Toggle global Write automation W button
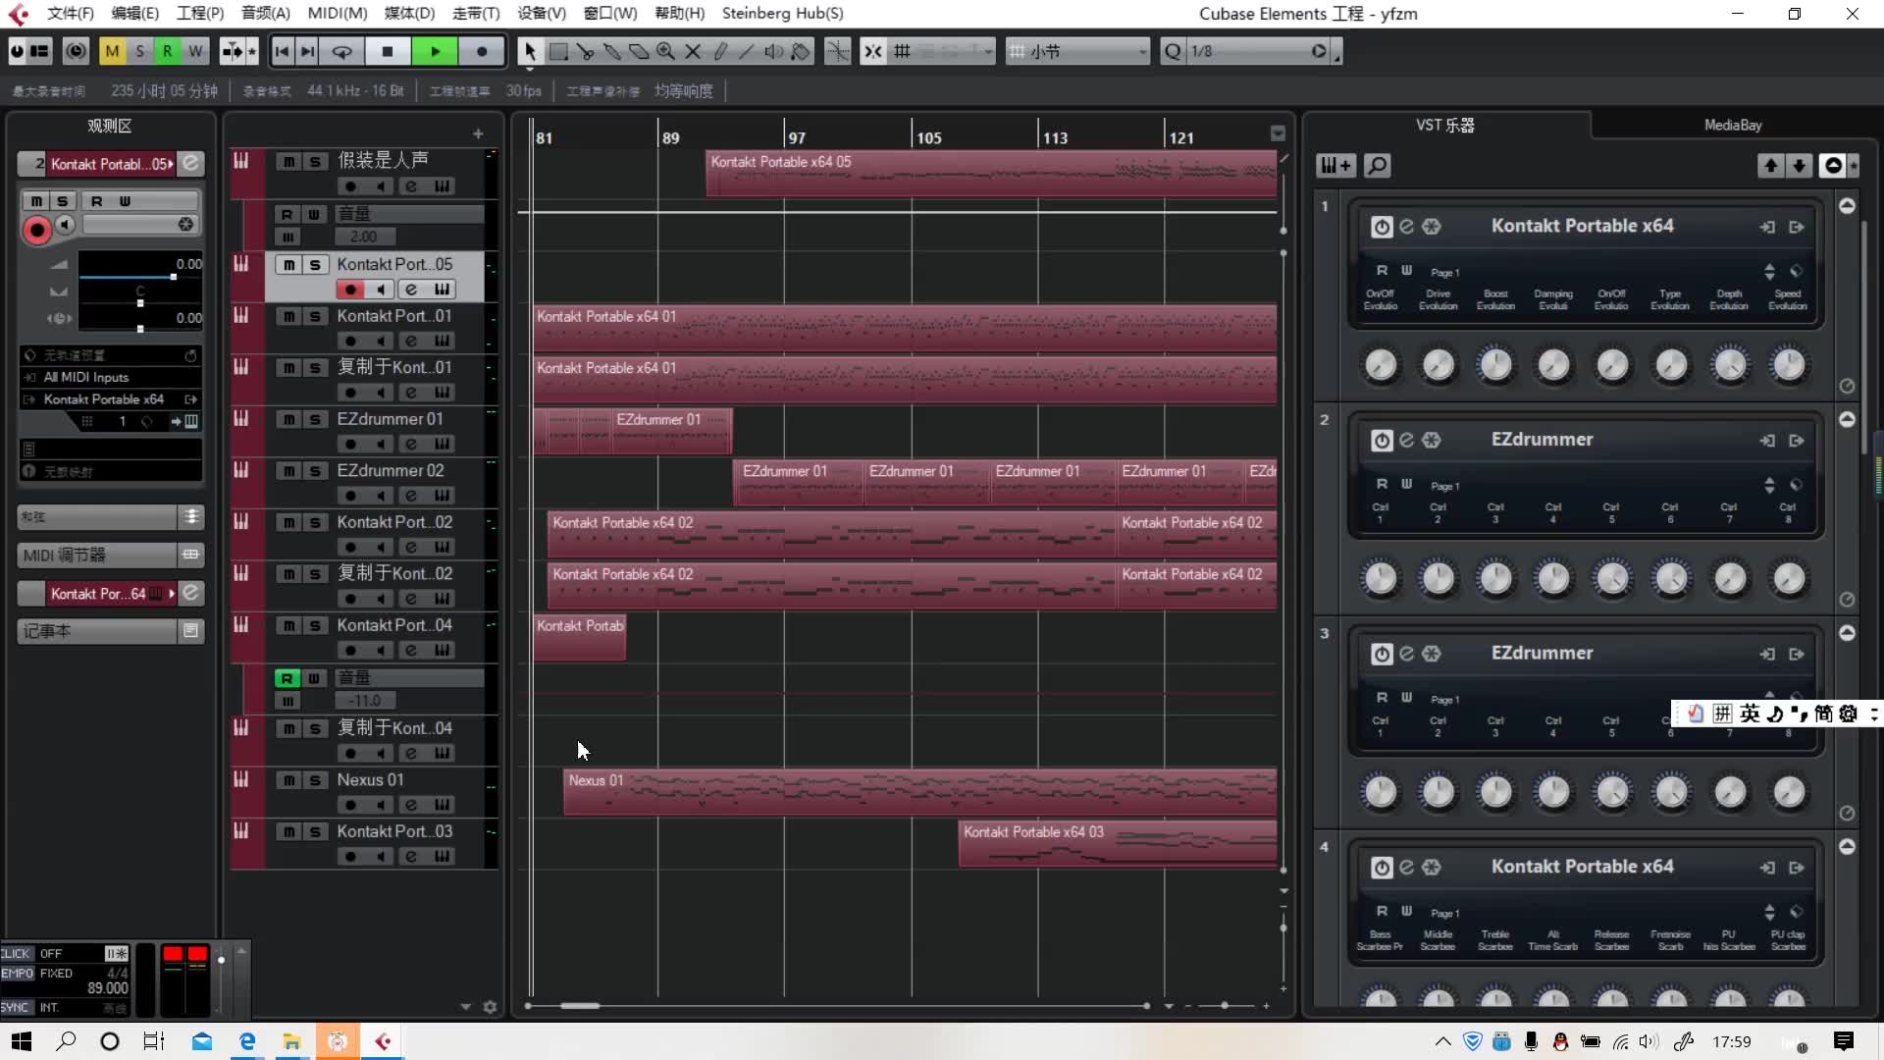The image size is (1884, 1060). click(195, 51)
